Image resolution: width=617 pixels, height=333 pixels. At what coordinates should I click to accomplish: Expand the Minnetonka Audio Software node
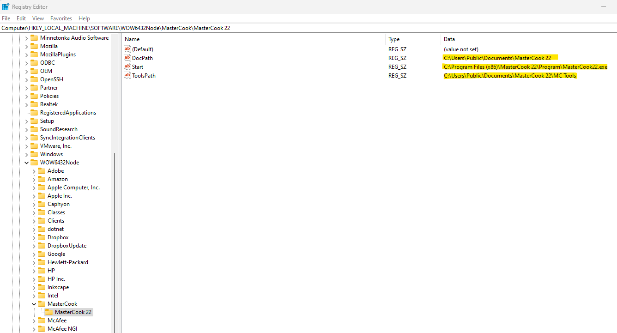(26, 38)
